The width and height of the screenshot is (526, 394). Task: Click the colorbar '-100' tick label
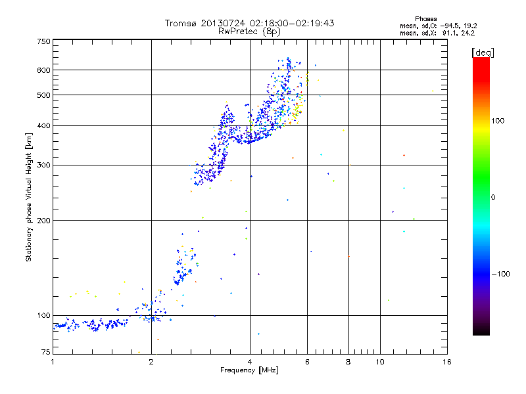click(x=500, y=274)
